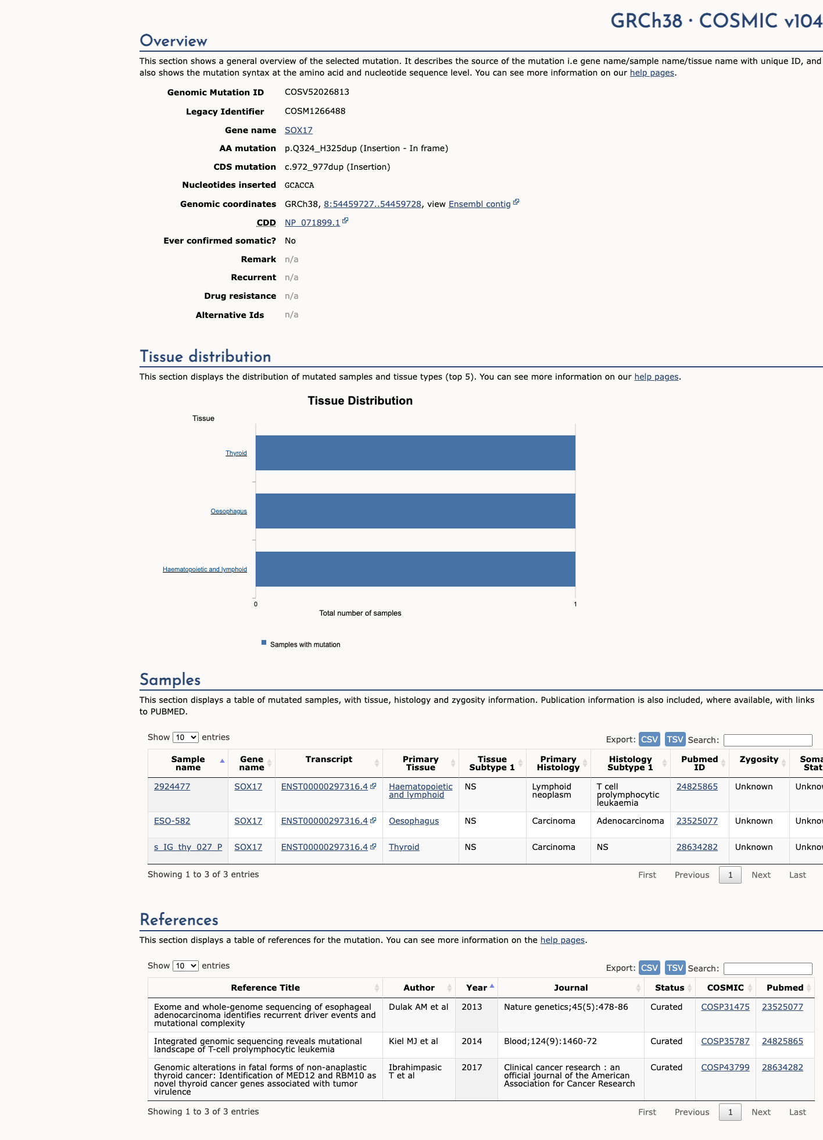Click the Haematopoietic and lymphoid chart axis label
This screenshot has width=823, height=1140.
point(205,569)
